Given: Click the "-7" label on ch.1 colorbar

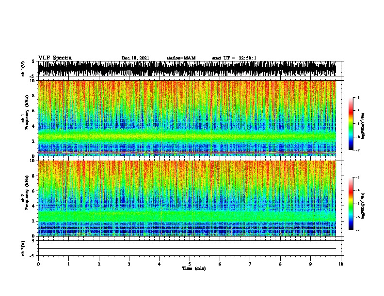Looking at the screenshot, I should [358, 150].
